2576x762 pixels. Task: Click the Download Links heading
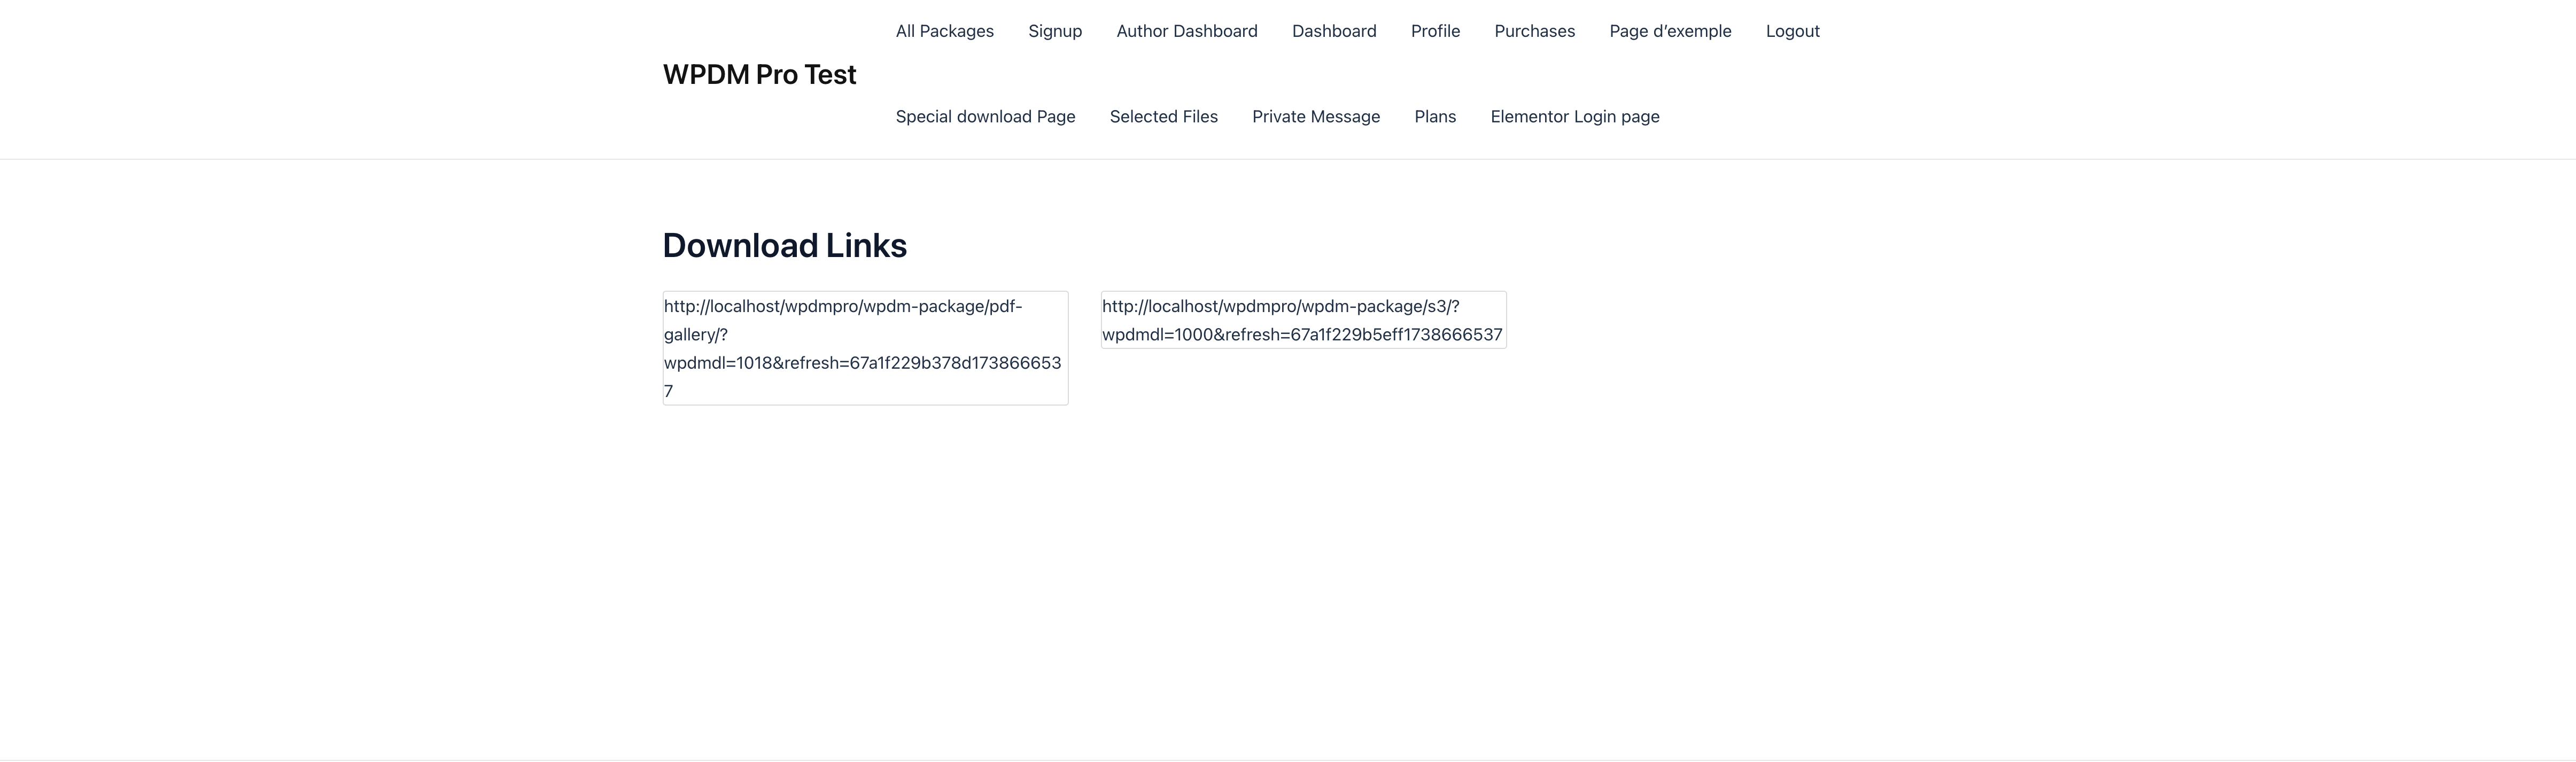point(784,246)
